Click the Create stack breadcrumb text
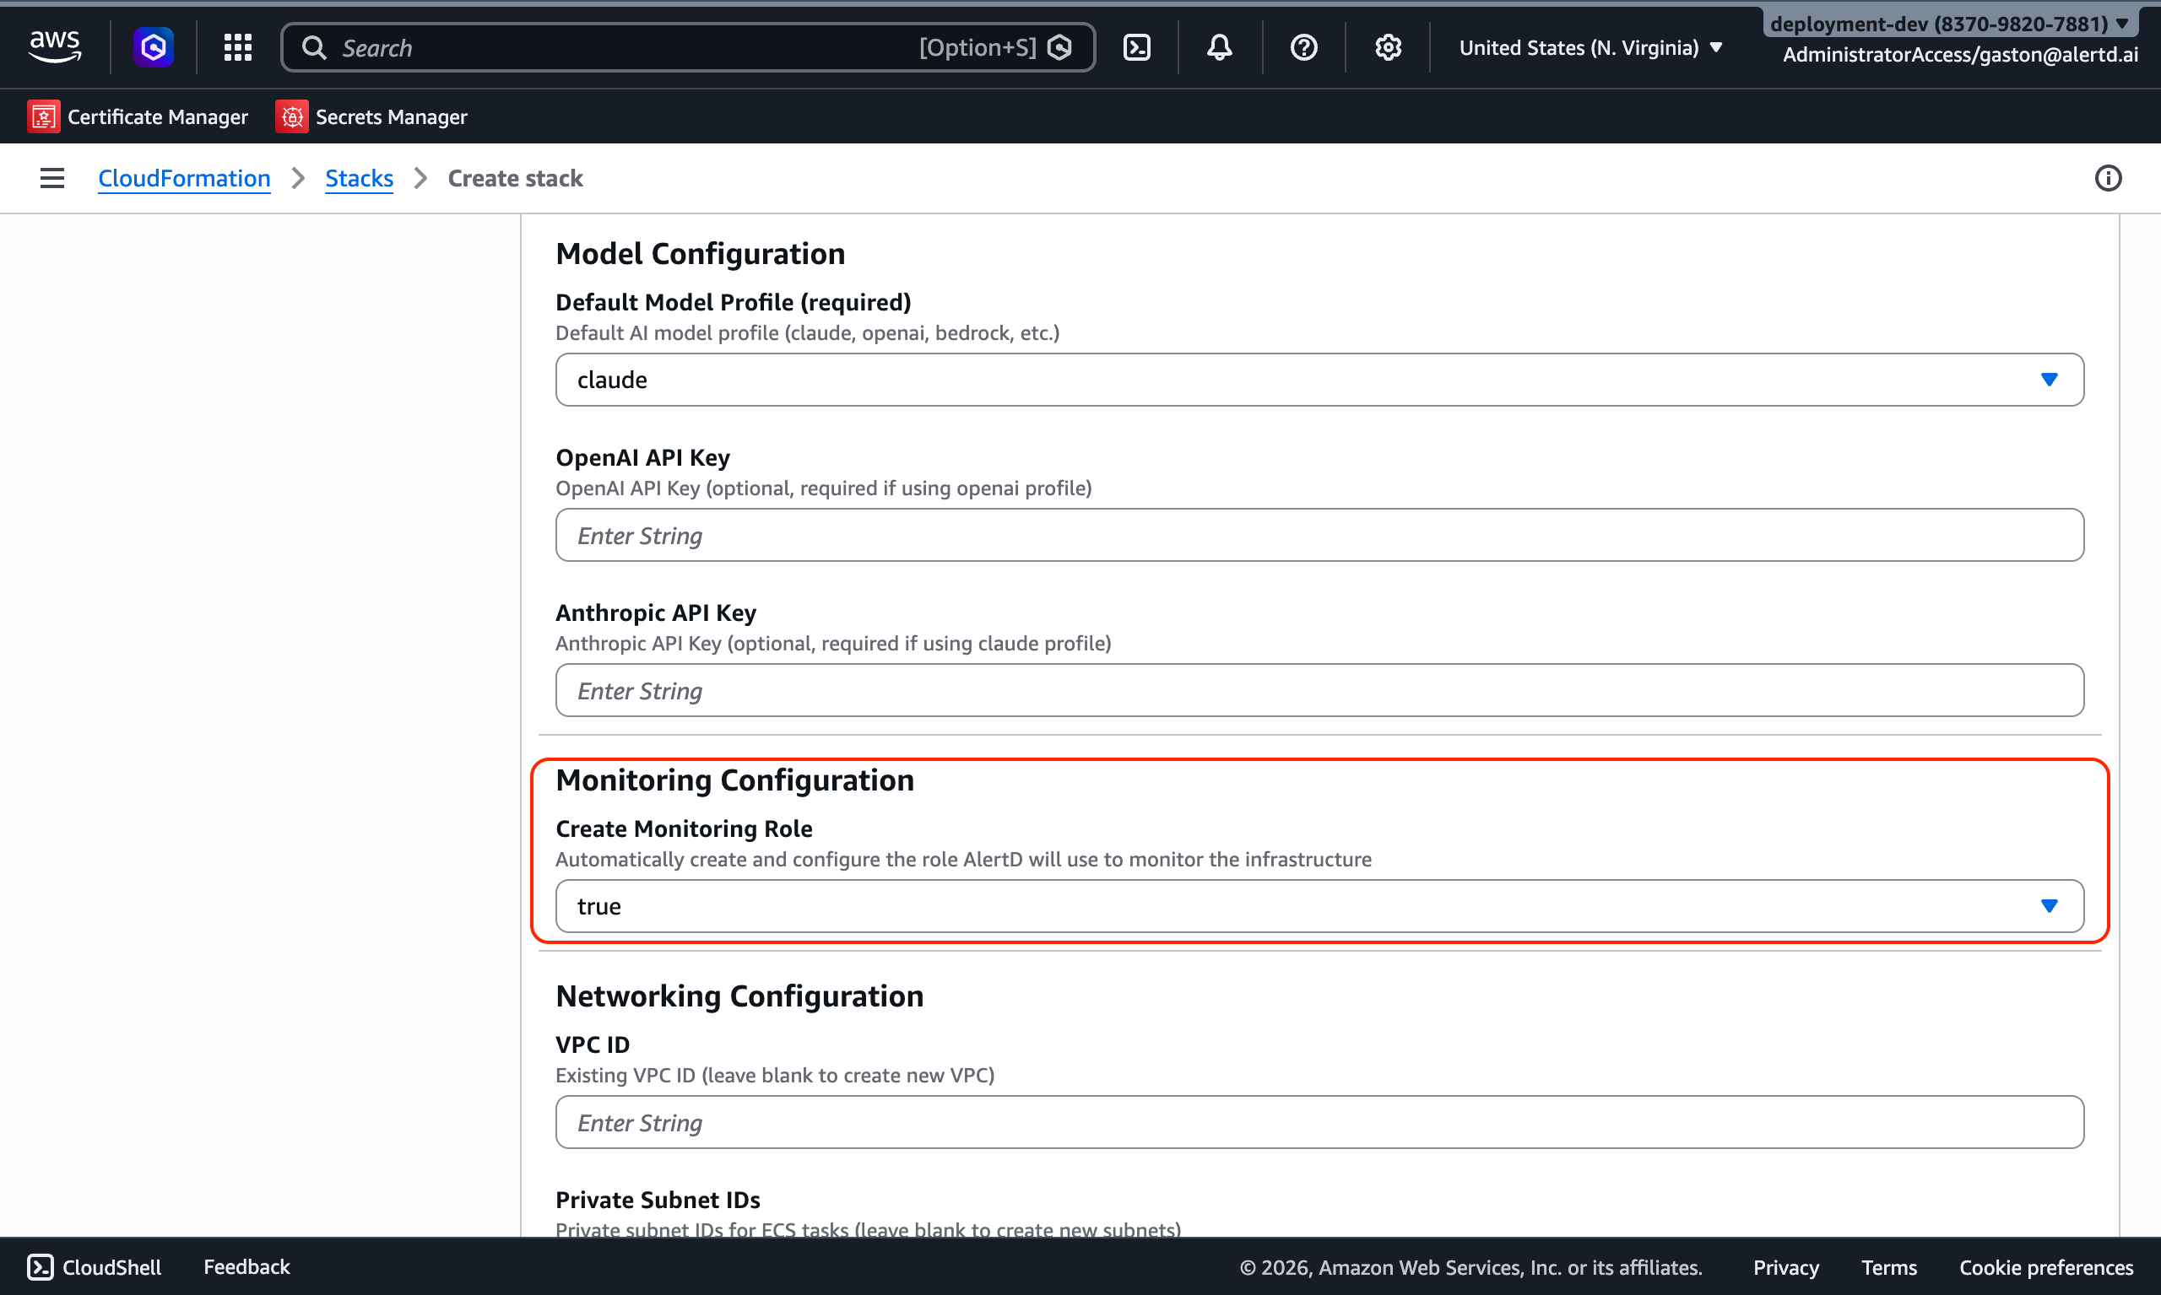 pos(515,178)
